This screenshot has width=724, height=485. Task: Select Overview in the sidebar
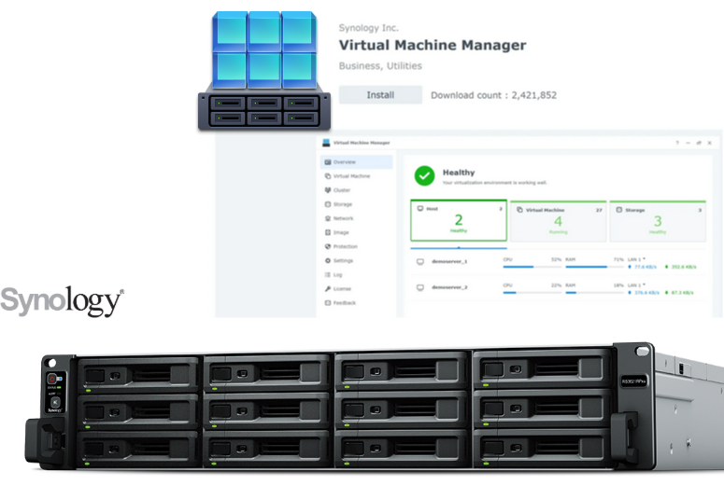(357, 162)
